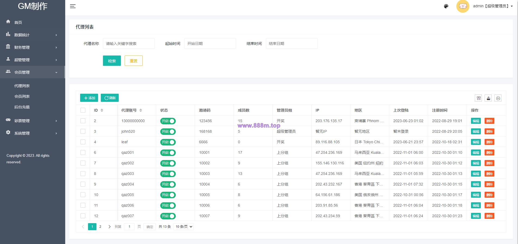Screen dimensions: 518x244
Task: Go to the previous page arrow
Action: (x=83, y=227)
